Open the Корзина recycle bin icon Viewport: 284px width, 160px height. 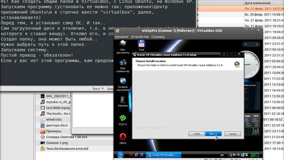coord(122,102)
